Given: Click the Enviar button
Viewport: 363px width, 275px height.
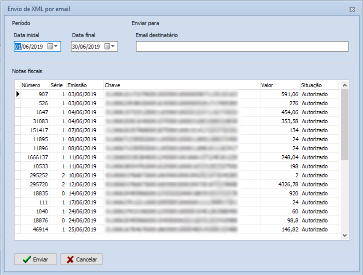Looking at the screenshot, I should [x=35, y=259].
